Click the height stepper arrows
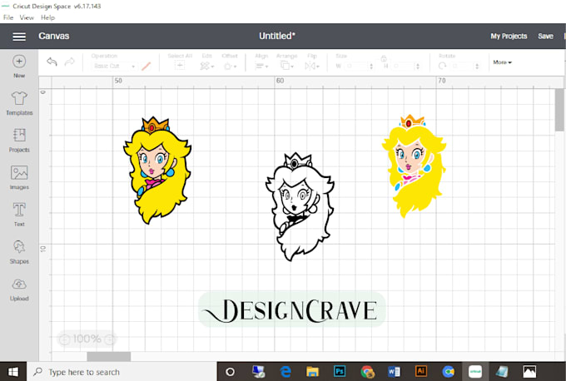The height and width of the screenshot is (381, 566). 418,66
